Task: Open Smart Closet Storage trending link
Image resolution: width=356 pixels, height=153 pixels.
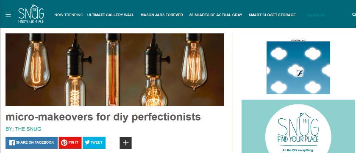Action: click(x=272, y=15)
